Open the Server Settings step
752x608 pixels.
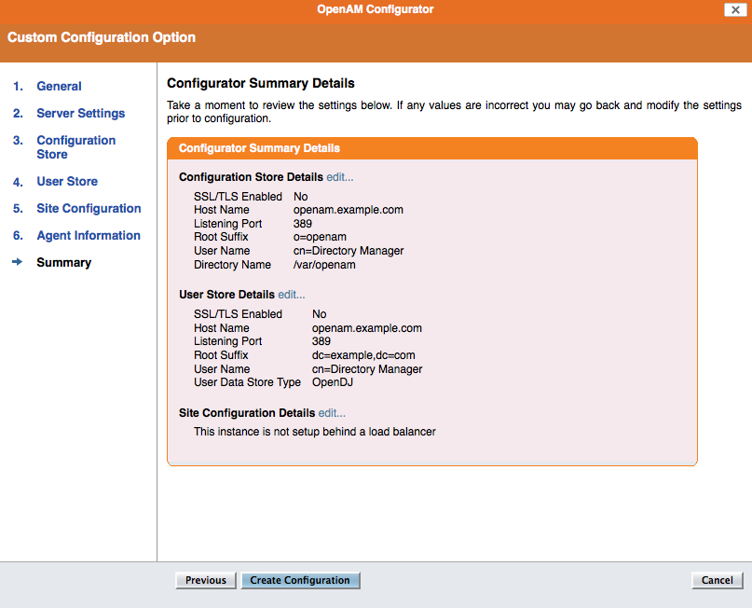click(80, 113)
